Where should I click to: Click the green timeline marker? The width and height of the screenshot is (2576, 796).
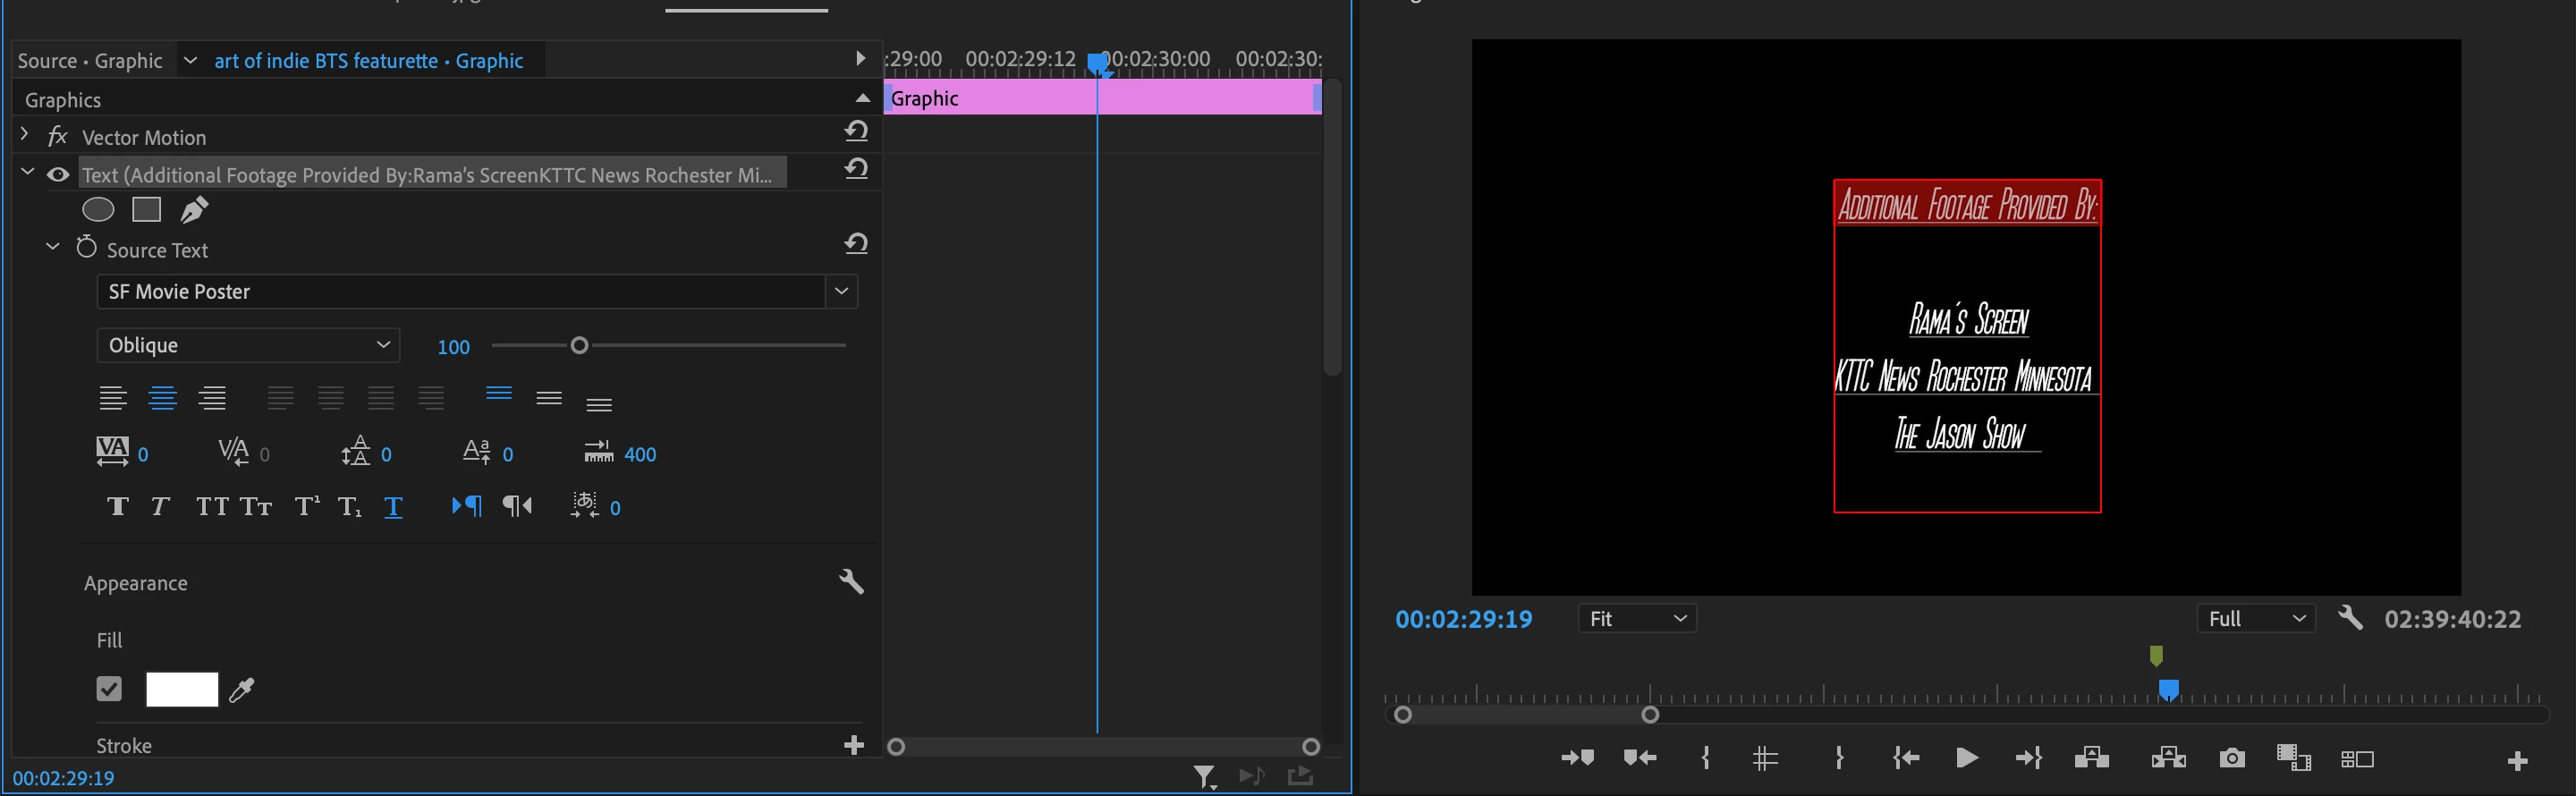[x=2156, y=656]
